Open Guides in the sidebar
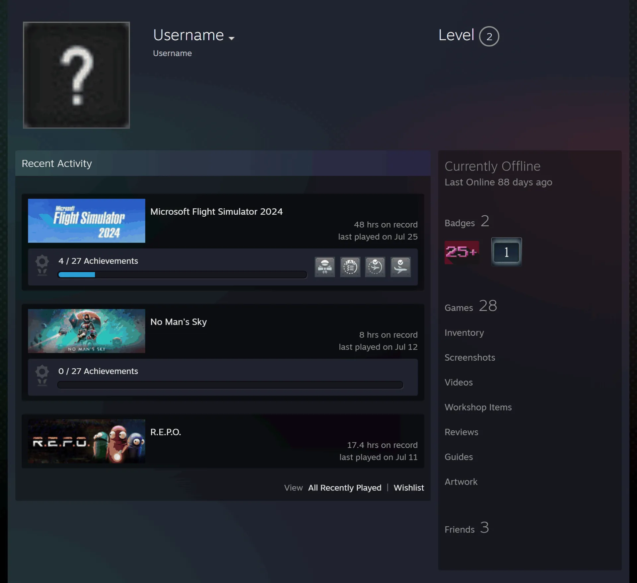The width and height of the screenshot is (637, 583). pyautogui.click(x=459, y=457)
